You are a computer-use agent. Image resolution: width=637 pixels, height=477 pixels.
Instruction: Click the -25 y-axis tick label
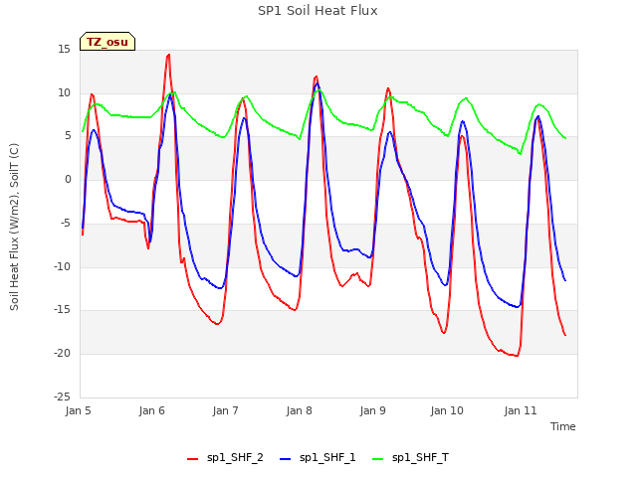[x=62, y=397]
